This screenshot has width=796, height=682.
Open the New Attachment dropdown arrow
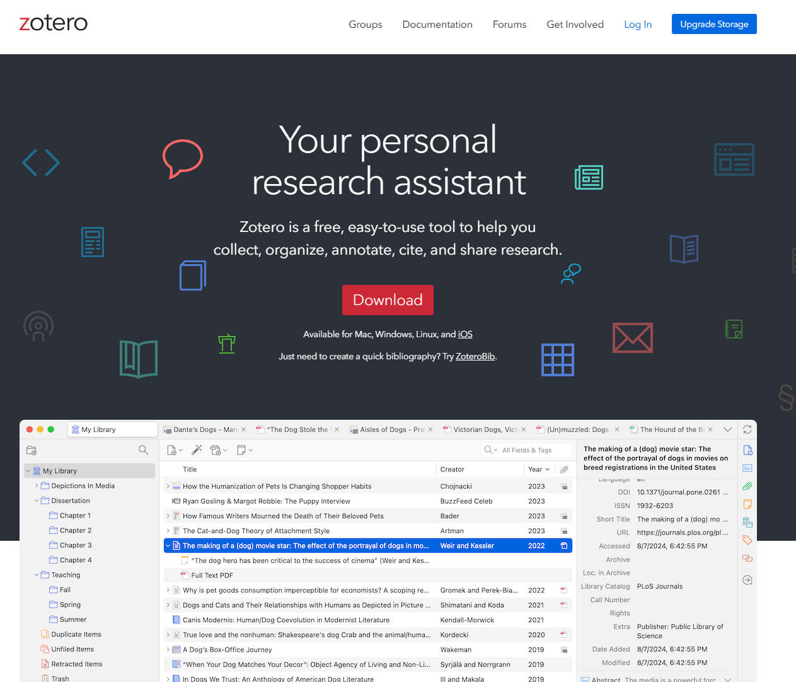224,449
